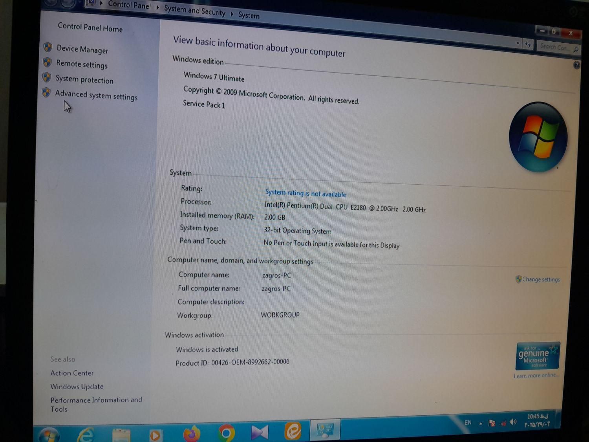Open Action Center under See also
The image size is (589, 442).
click(x=72, y=373)
